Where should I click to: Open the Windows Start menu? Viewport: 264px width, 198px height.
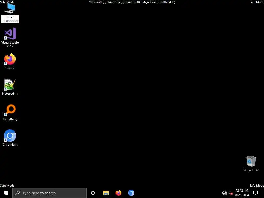point(6,193)
